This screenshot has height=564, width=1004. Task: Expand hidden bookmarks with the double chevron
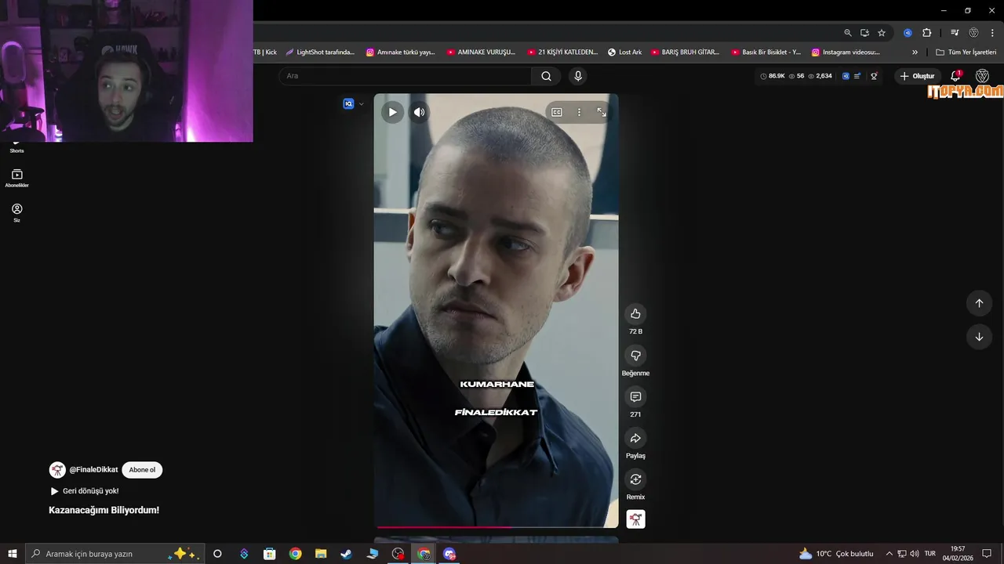915,52
